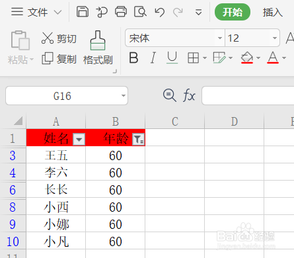294x258 pixels.
Task: Click the redo arrow
Action: click(x=178, y=12)
